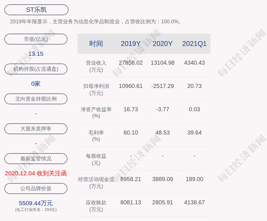This screenshot has width=267, height=221.
Task: Select the 净资产收益率(%) row label
Action: 96,113
